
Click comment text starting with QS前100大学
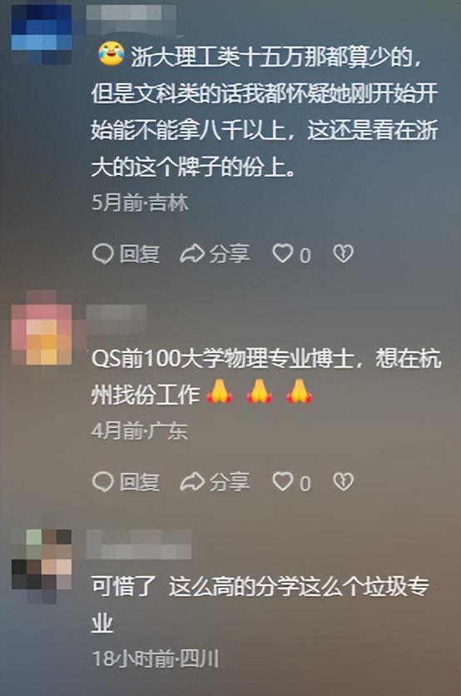tap(266, 376)
